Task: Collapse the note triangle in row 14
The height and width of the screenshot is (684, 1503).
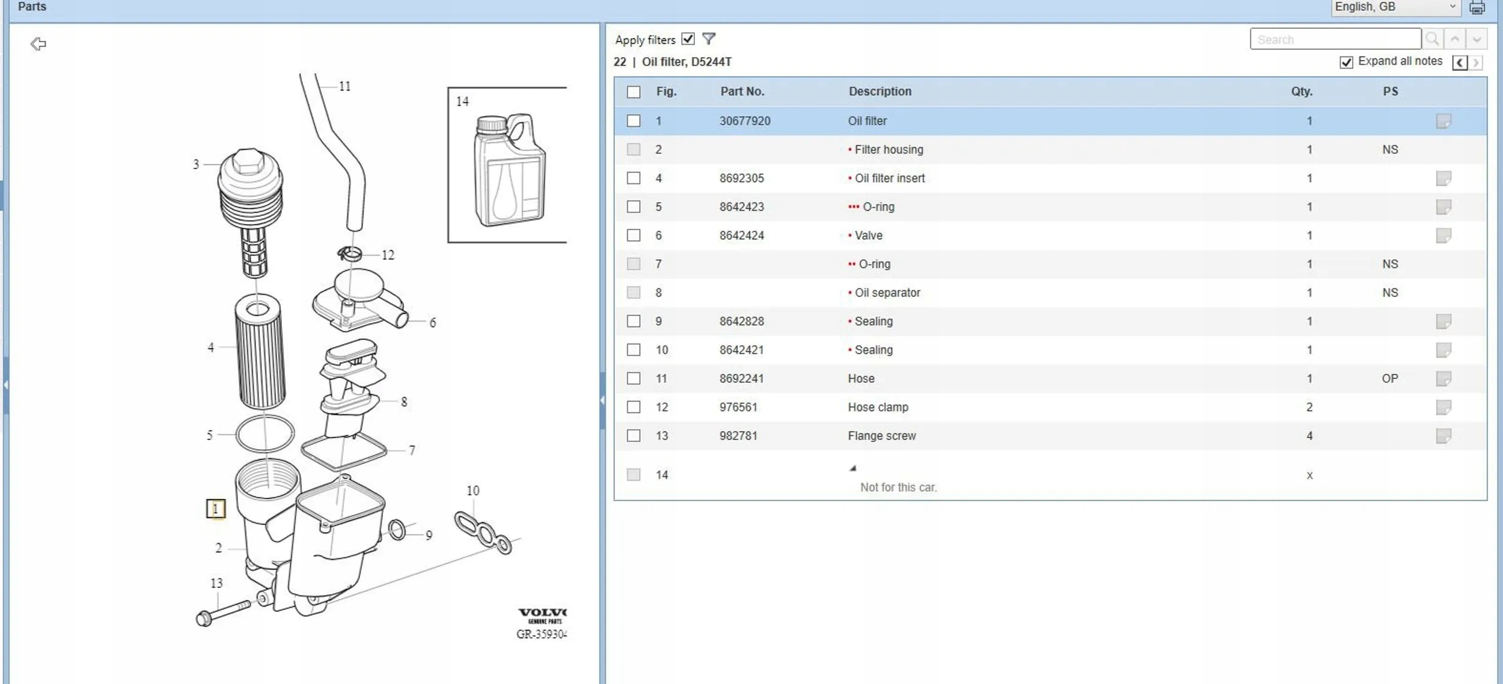Action: coord(852,468)
